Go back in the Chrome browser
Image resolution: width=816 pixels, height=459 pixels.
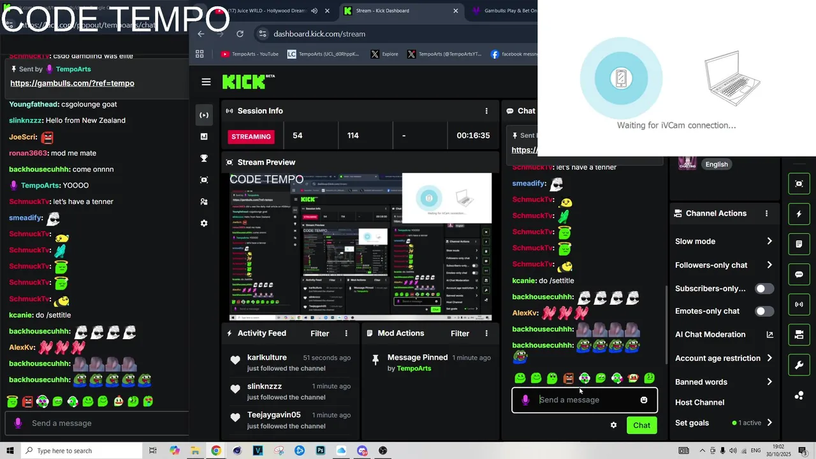click(201, 34)
